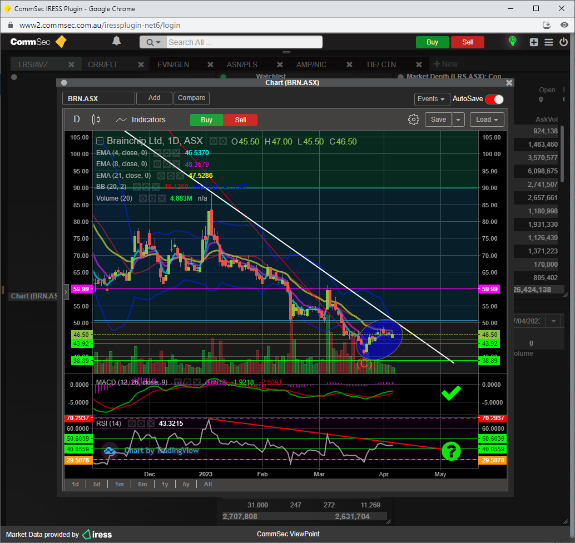Open the date dropdown in background panel

(553, 321)
